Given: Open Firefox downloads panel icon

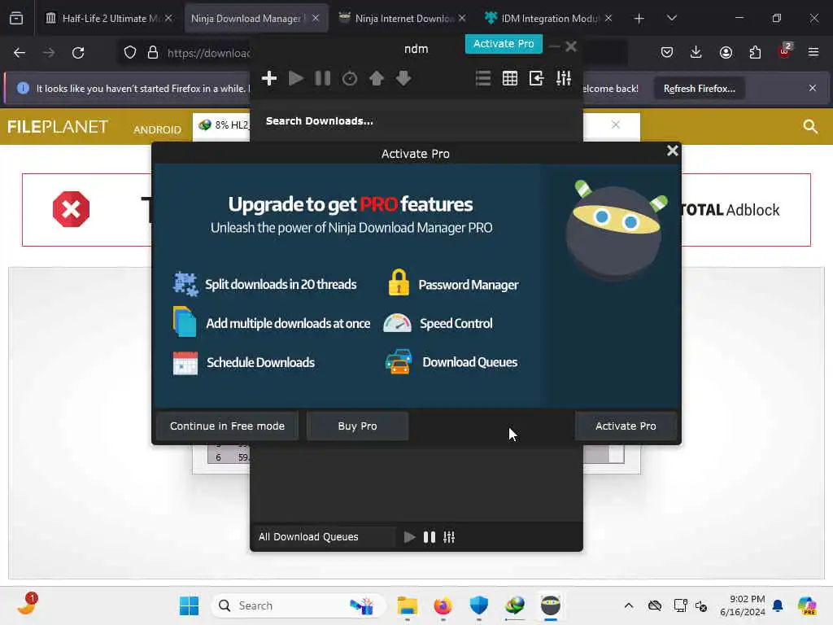Looking at the screenshot, I should (696, 52).
